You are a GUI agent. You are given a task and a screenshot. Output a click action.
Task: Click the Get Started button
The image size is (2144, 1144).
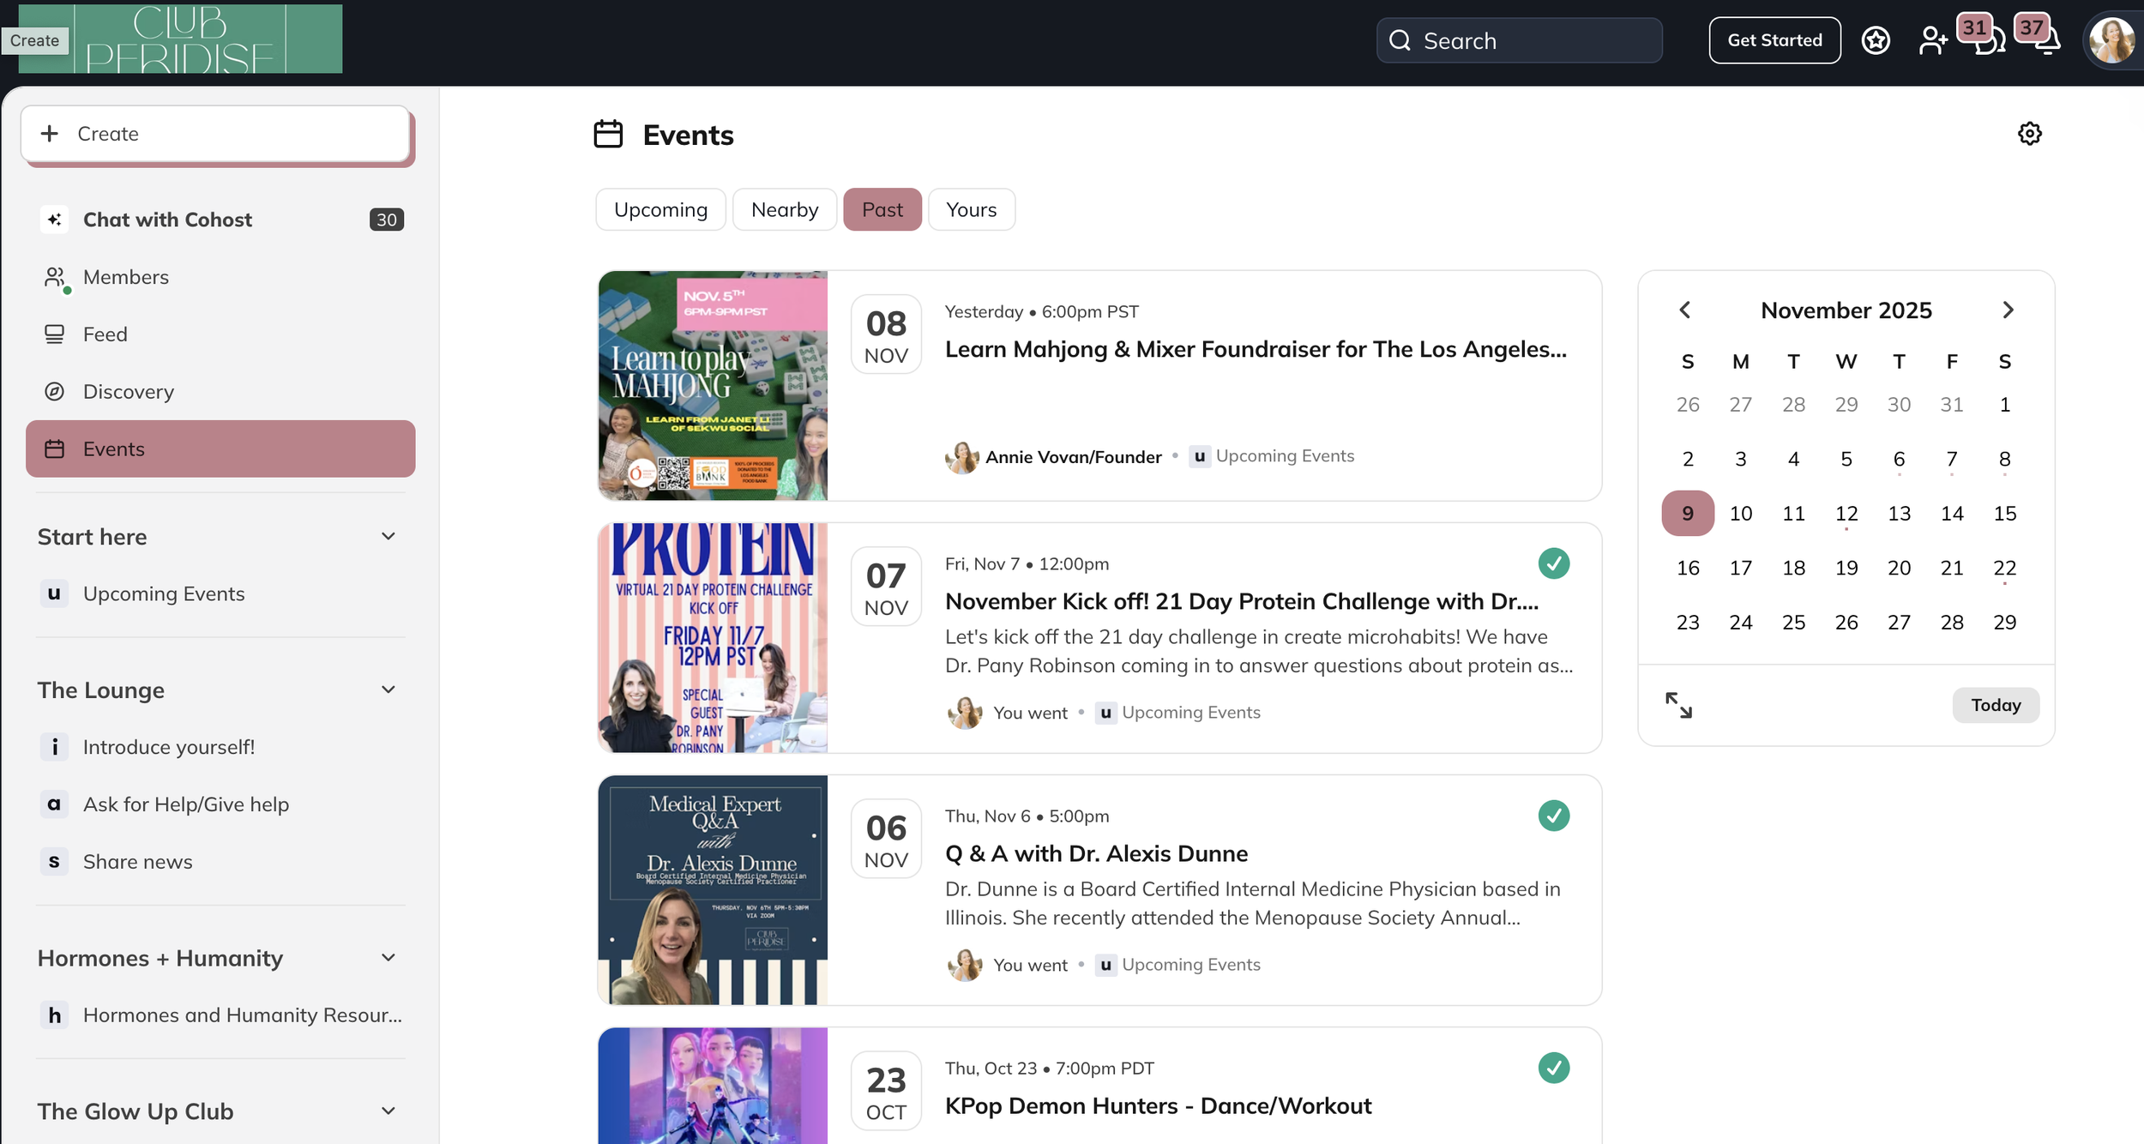tap(1774, 40)
